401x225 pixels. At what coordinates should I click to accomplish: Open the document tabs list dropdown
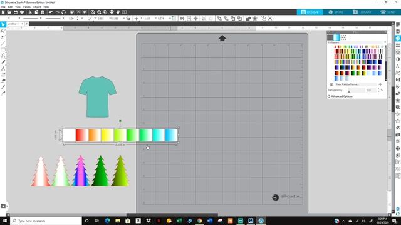26,24
